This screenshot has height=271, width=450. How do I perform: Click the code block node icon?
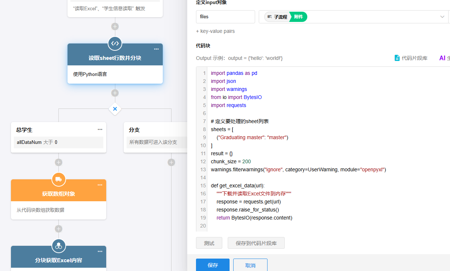(x=115, y=43)
